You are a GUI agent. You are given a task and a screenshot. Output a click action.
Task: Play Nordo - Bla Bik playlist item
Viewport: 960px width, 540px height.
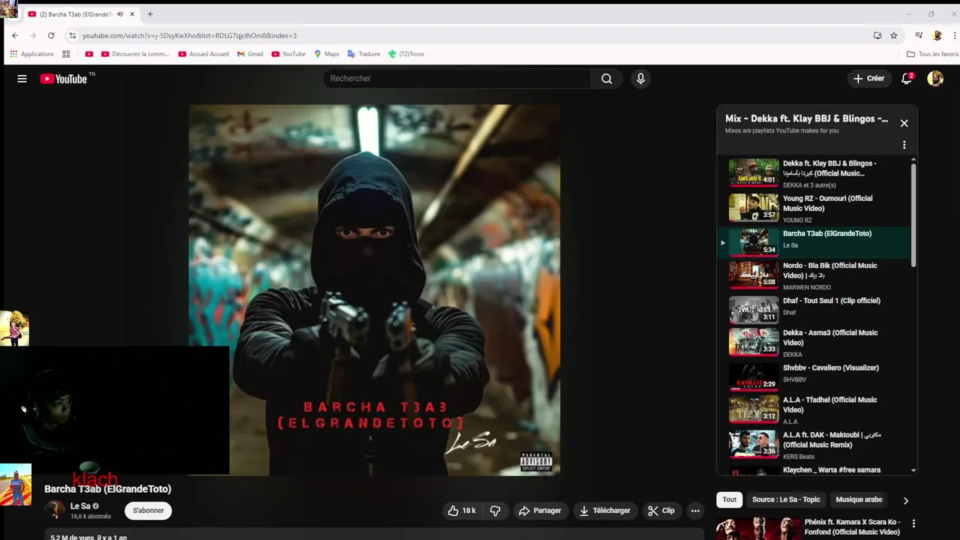pyautogui.click(x=814, y=276)
